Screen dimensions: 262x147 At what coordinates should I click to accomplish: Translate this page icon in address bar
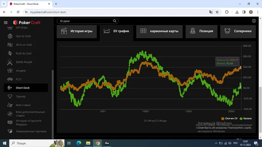point(211,12)
